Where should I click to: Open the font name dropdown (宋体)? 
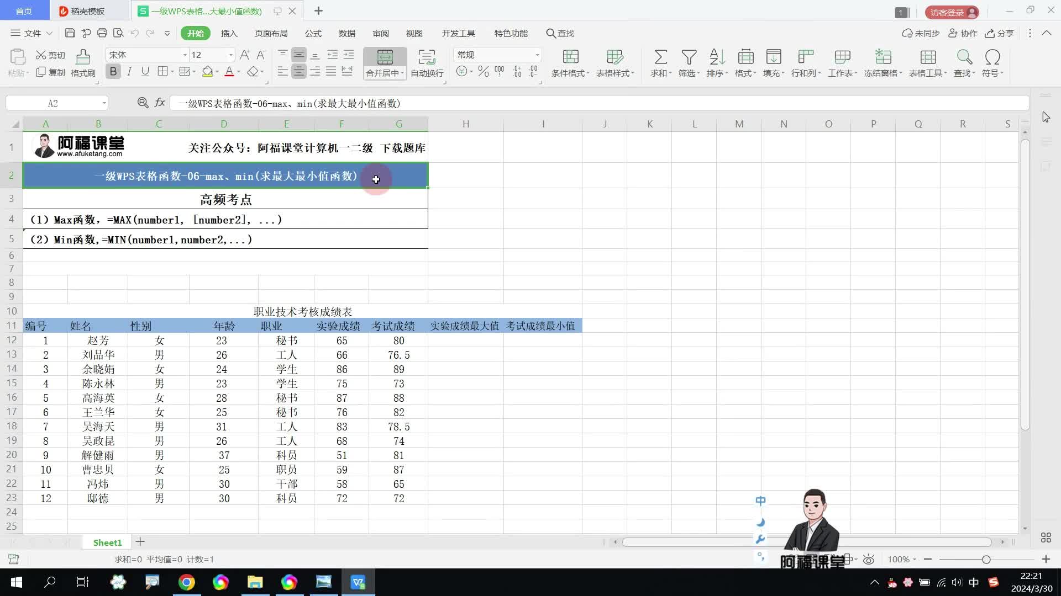tap(185, 55)
